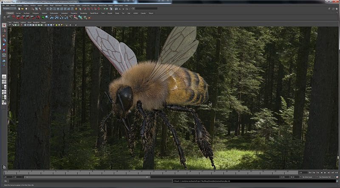
Task: Toggle viewport grid in panel toolbar
Action: tap(25, 25)
